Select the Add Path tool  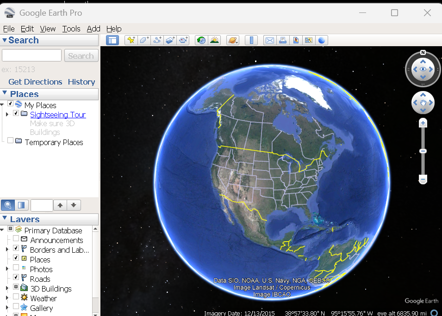pyautogui.click(x=157, y=40)
